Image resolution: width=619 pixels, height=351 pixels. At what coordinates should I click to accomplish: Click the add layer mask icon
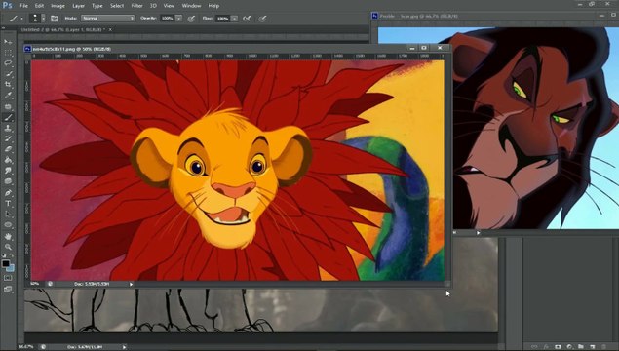coord(558,347)
